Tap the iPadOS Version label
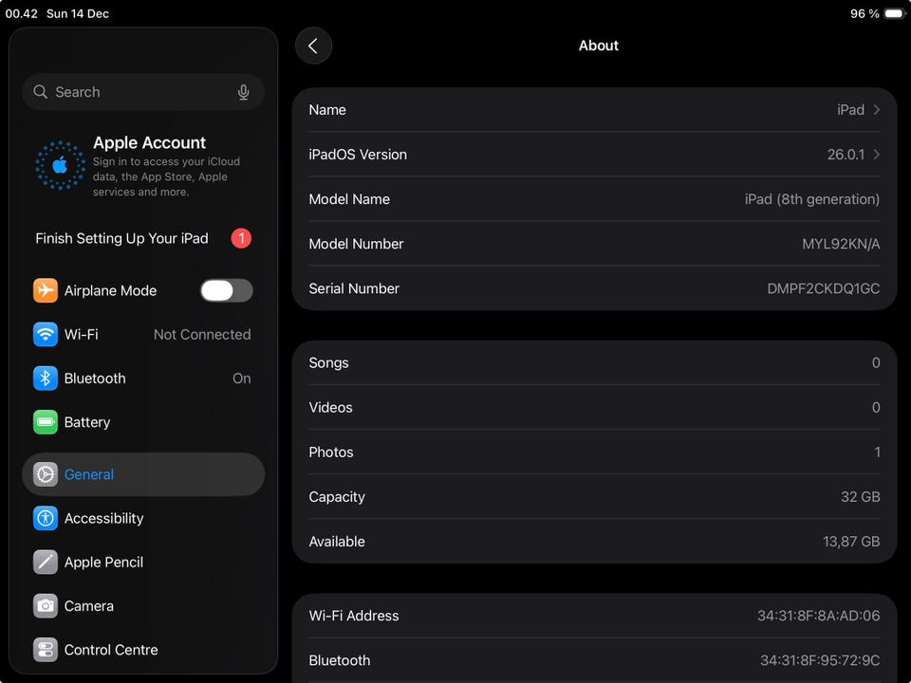Viewport: 911px width, 683px height. tap(358, 155)
